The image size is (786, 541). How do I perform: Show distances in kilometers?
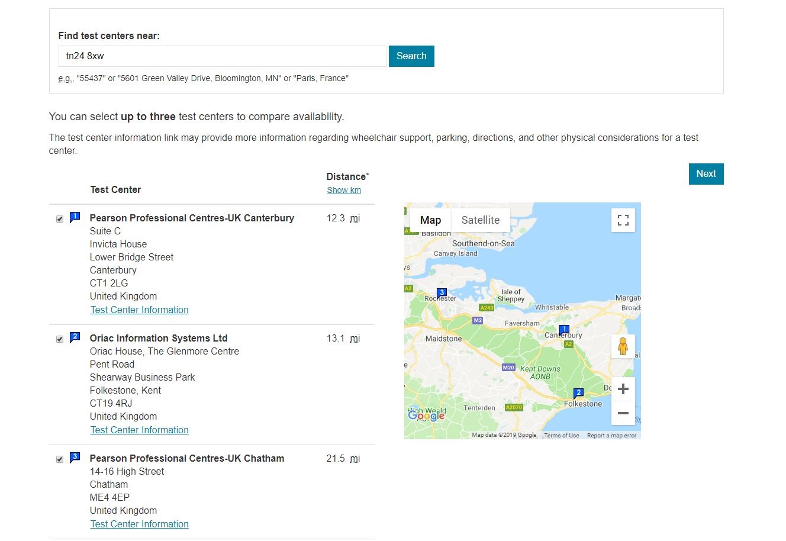[344, 189]
